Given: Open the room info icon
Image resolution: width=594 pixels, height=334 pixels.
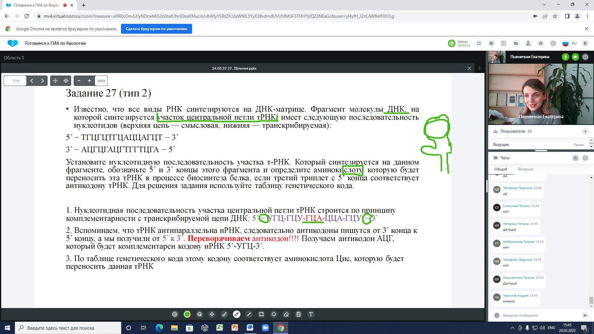Looking at the screenshot, I should coord(541,43).
